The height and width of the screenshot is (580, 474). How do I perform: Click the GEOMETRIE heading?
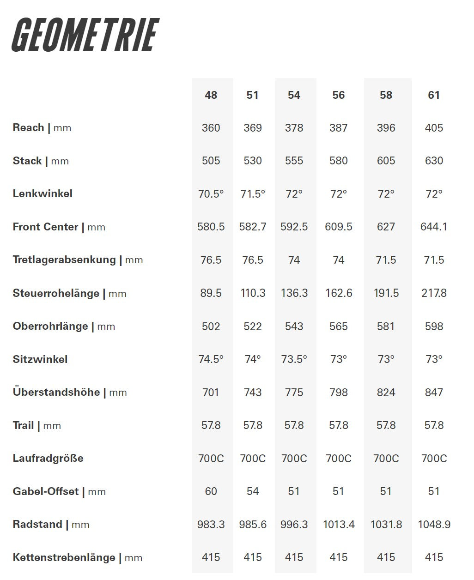[x=85, y=35]
